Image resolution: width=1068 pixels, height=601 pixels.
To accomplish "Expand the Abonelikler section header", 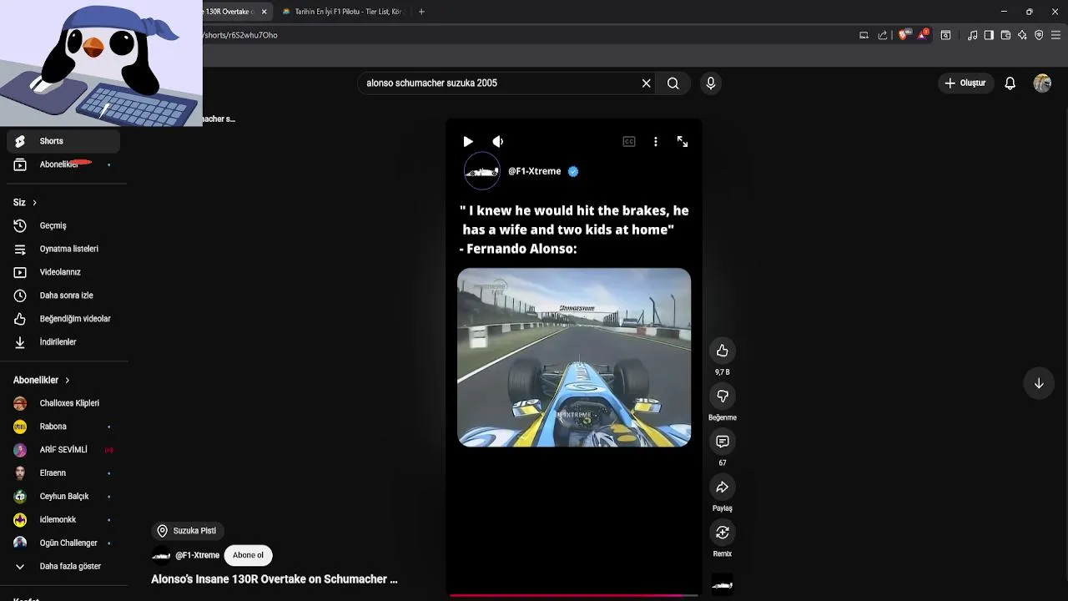I will pyautogui.click(x=42, y=380).
